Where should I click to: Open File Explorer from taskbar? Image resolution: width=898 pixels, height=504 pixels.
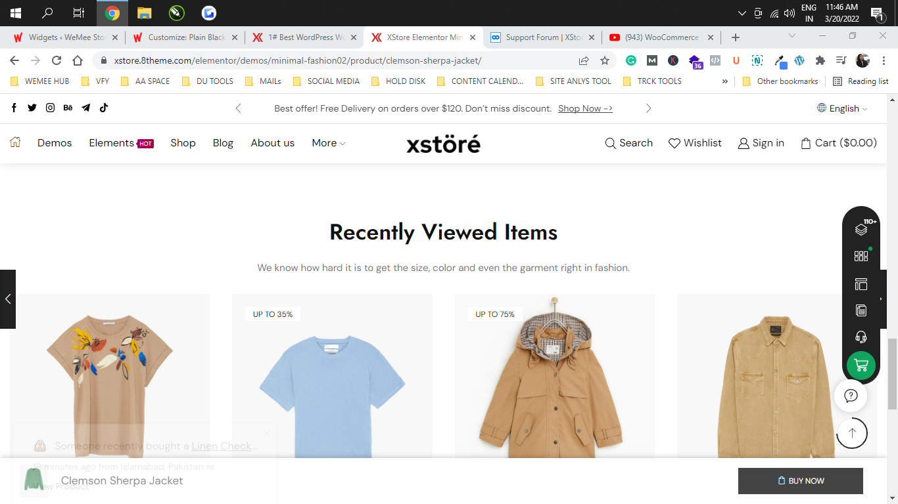point(145,13)
